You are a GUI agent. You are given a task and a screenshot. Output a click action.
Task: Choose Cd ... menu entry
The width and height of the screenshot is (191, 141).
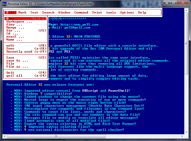pos(25,34)
